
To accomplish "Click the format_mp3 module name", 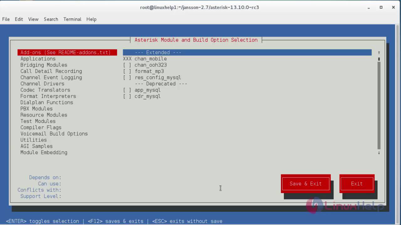I will (149, 71).
